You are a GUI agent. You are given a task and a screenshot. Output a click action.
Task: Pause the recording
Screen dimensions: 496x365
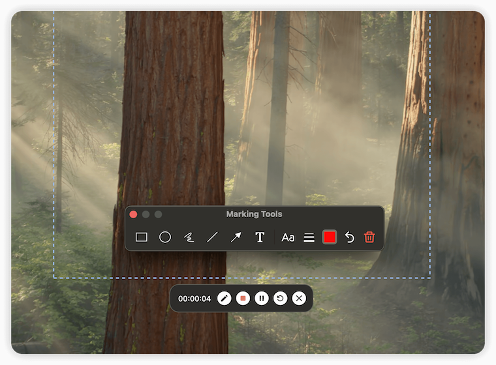[x=262, y=299]
